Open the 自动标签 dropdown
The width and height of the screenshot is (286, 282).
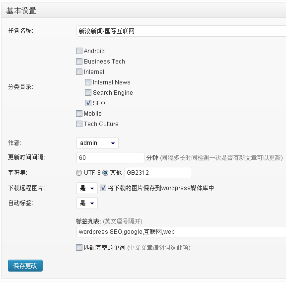coord(87,203)
